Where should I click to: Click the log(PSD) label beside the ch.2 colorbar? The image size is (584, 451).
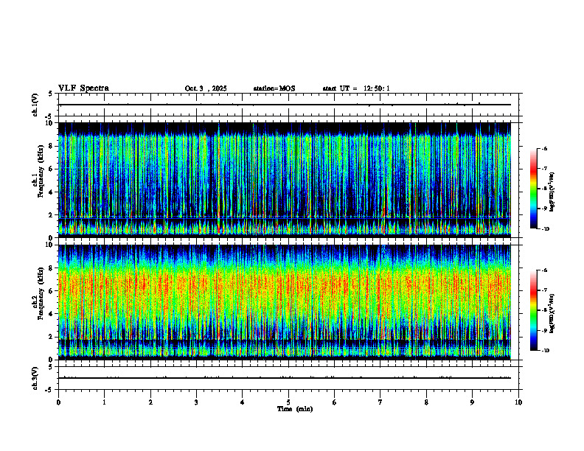pyautogui.click(x=553, y=313)
